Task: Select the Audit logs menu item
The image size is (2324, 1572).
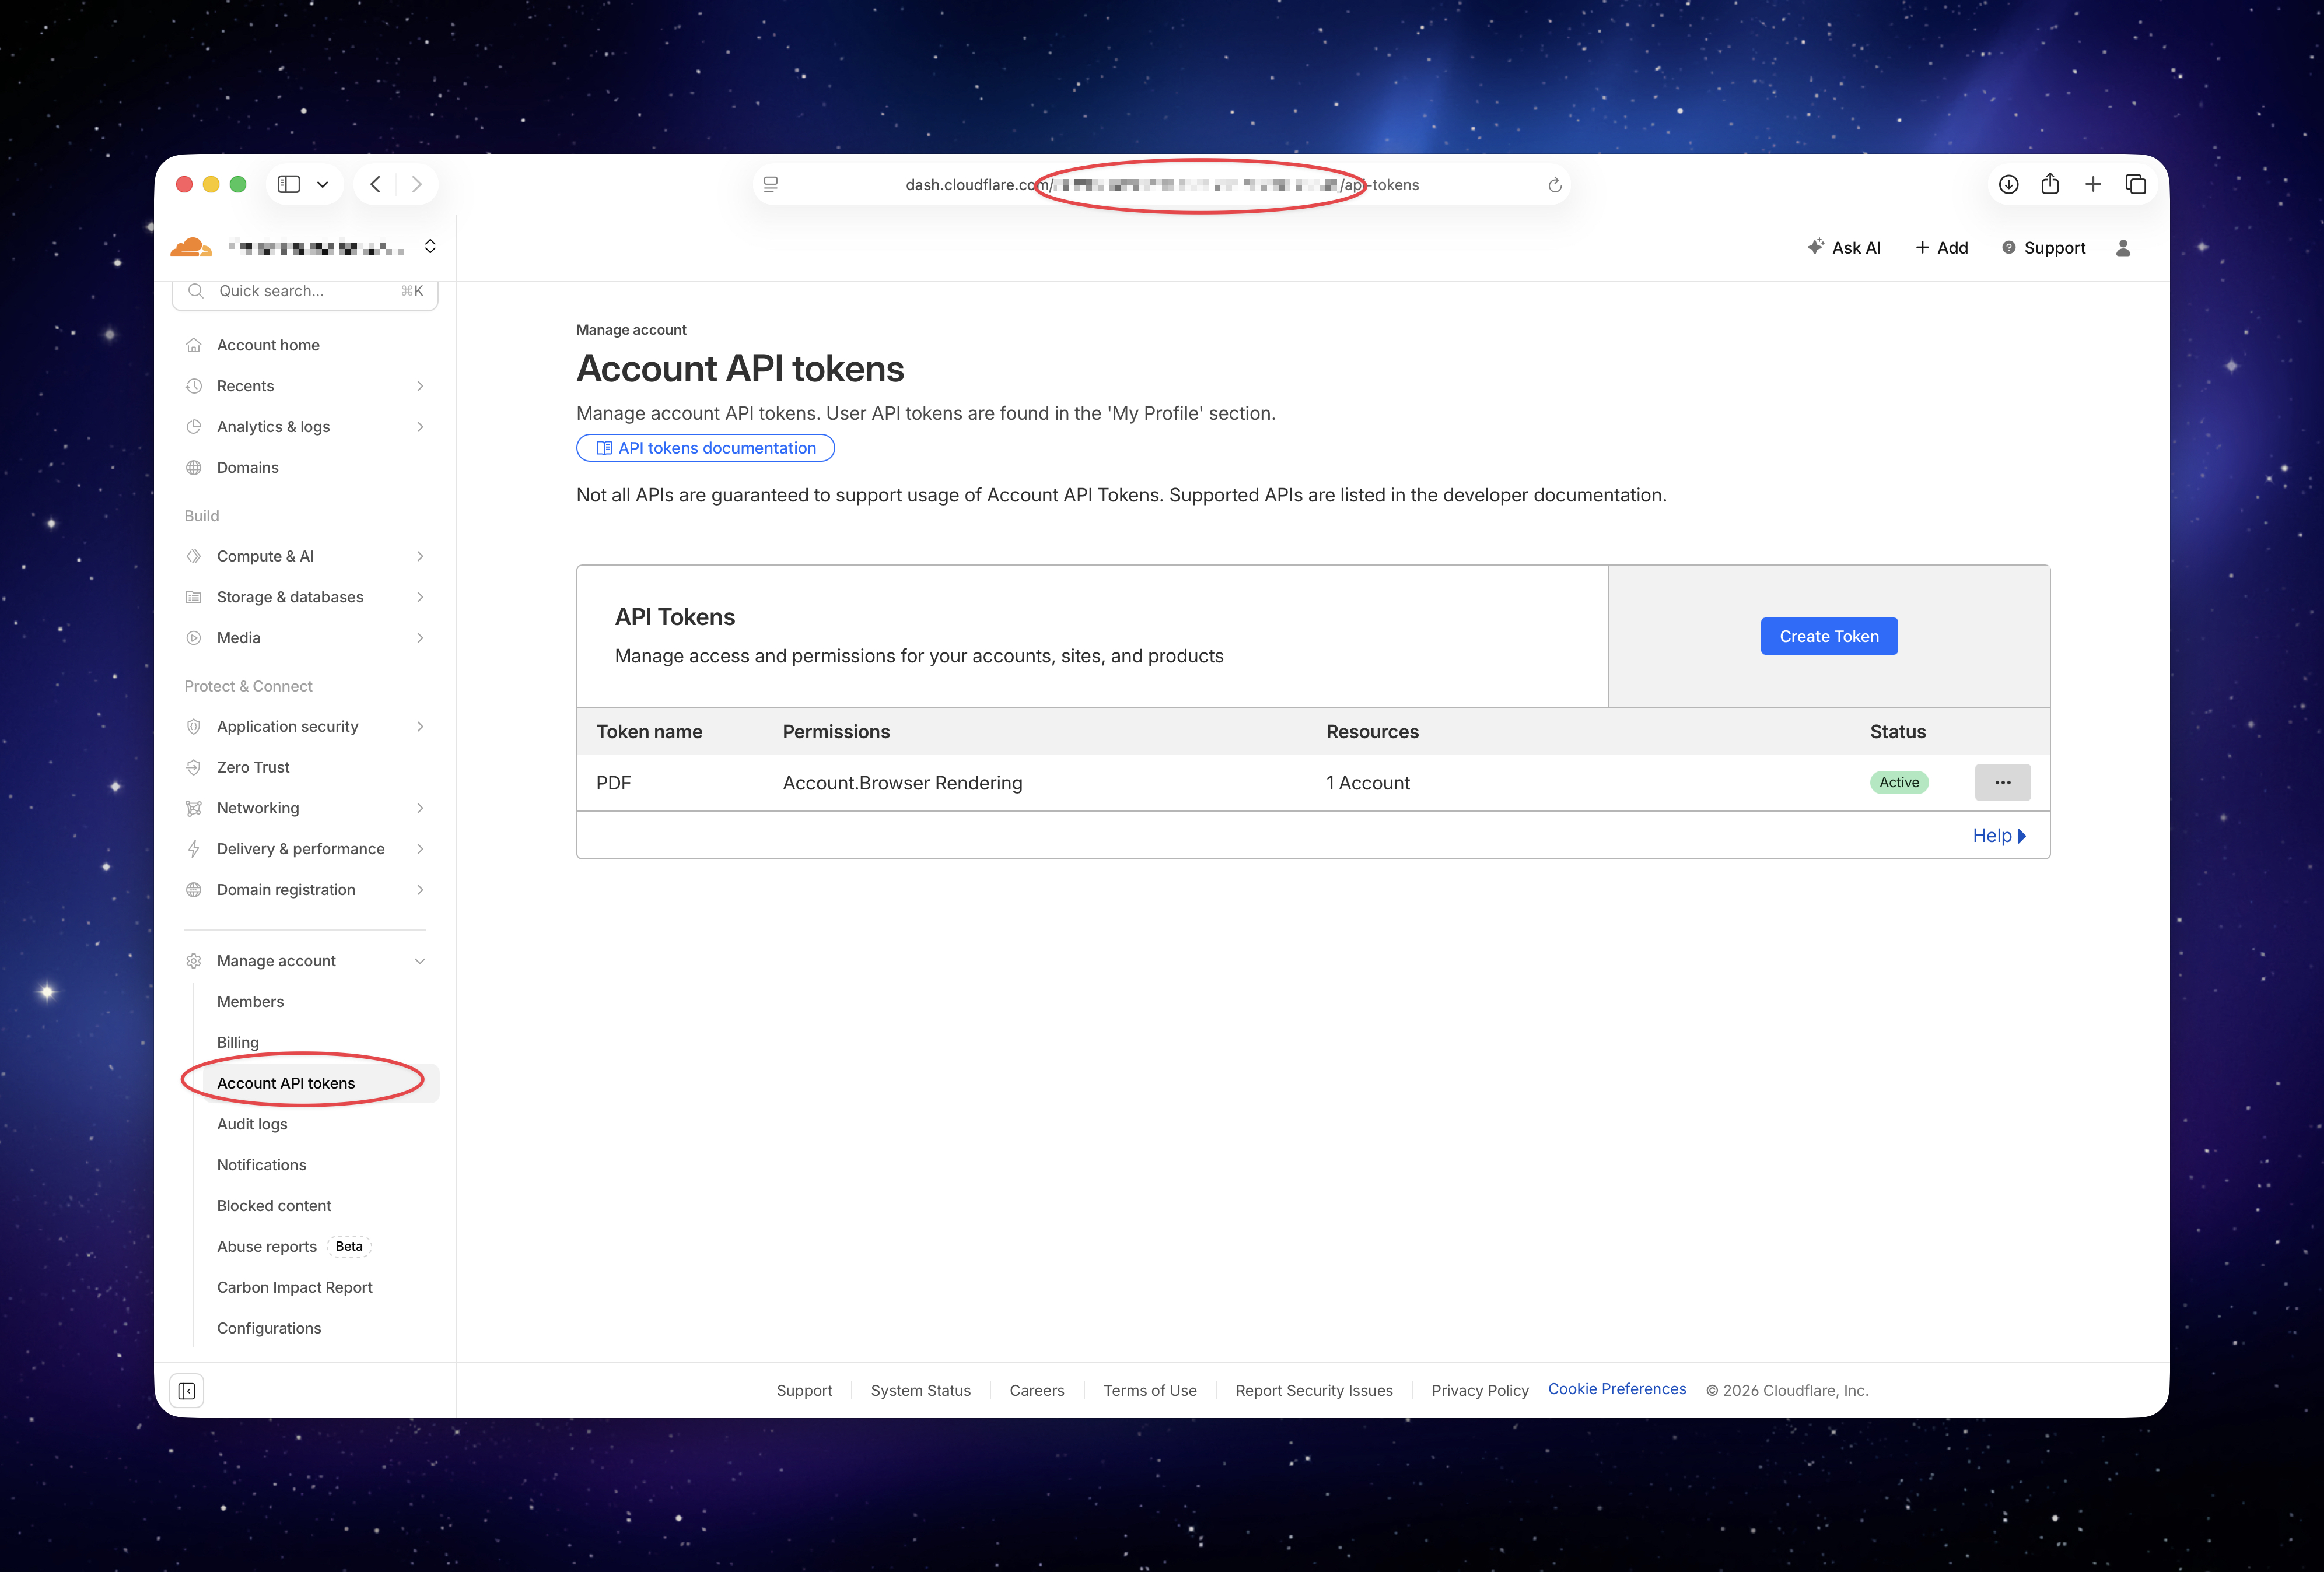Action: coord(252,1123)
